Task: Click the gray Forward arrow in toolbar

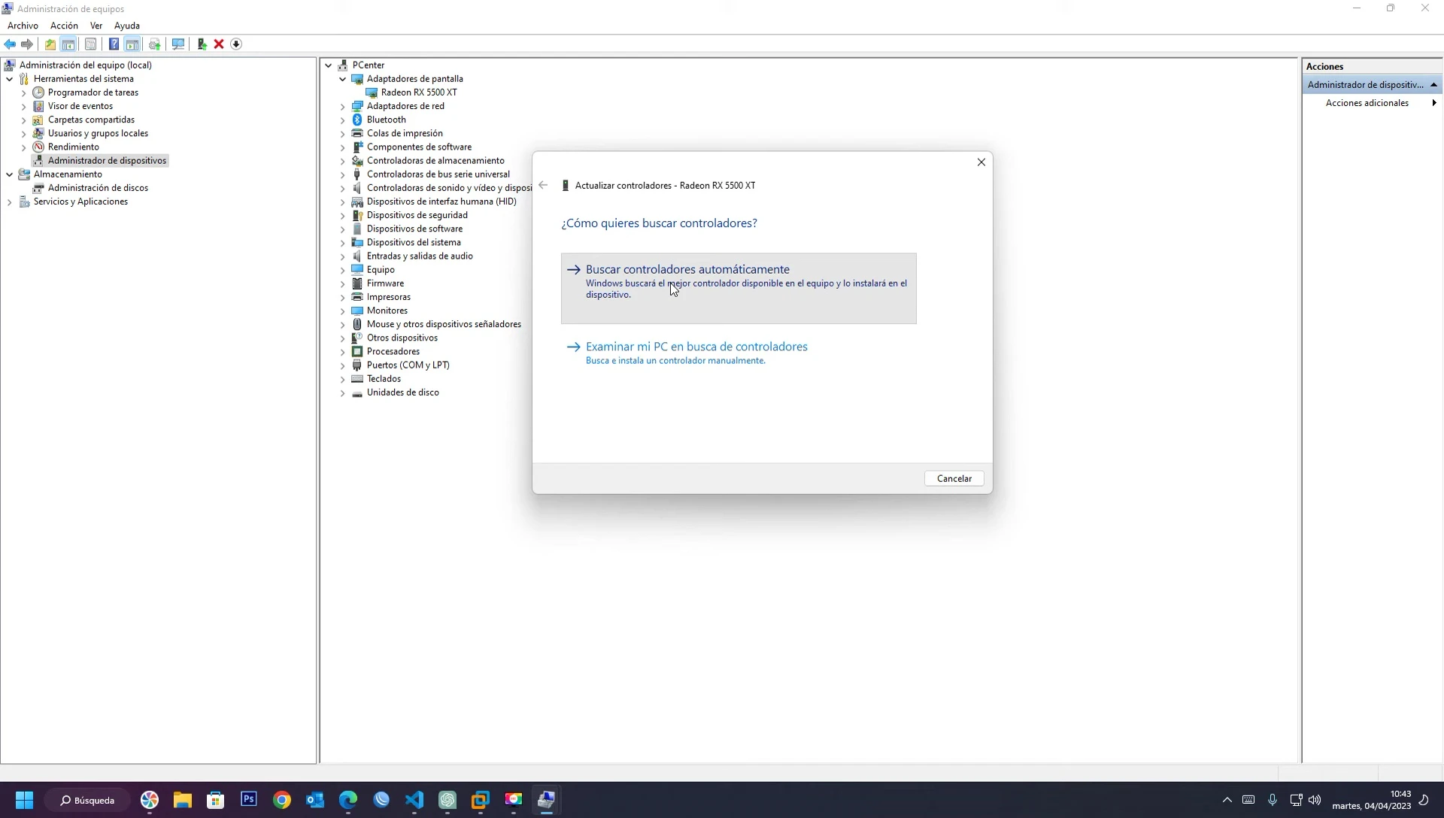Action: pos(27,44)
